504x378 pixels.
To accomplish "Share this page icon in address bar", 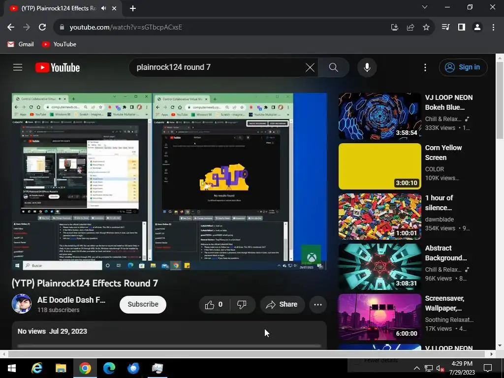I will [410, 28].
